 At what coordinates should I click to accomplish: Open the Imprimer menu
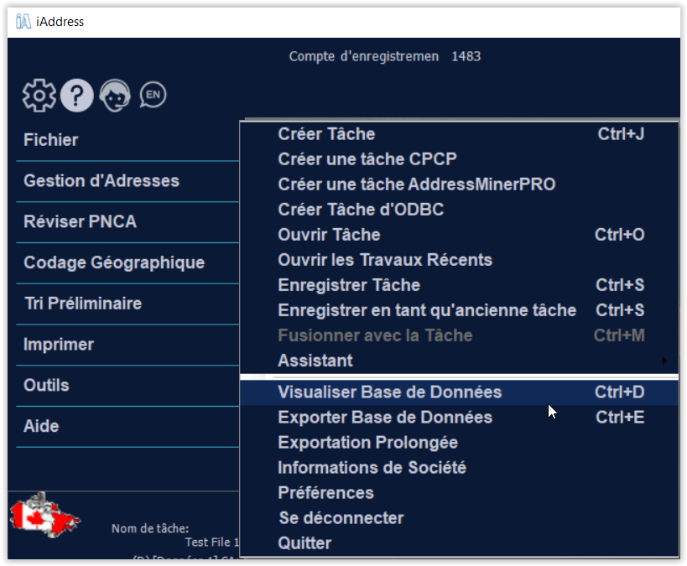point(59,345)
